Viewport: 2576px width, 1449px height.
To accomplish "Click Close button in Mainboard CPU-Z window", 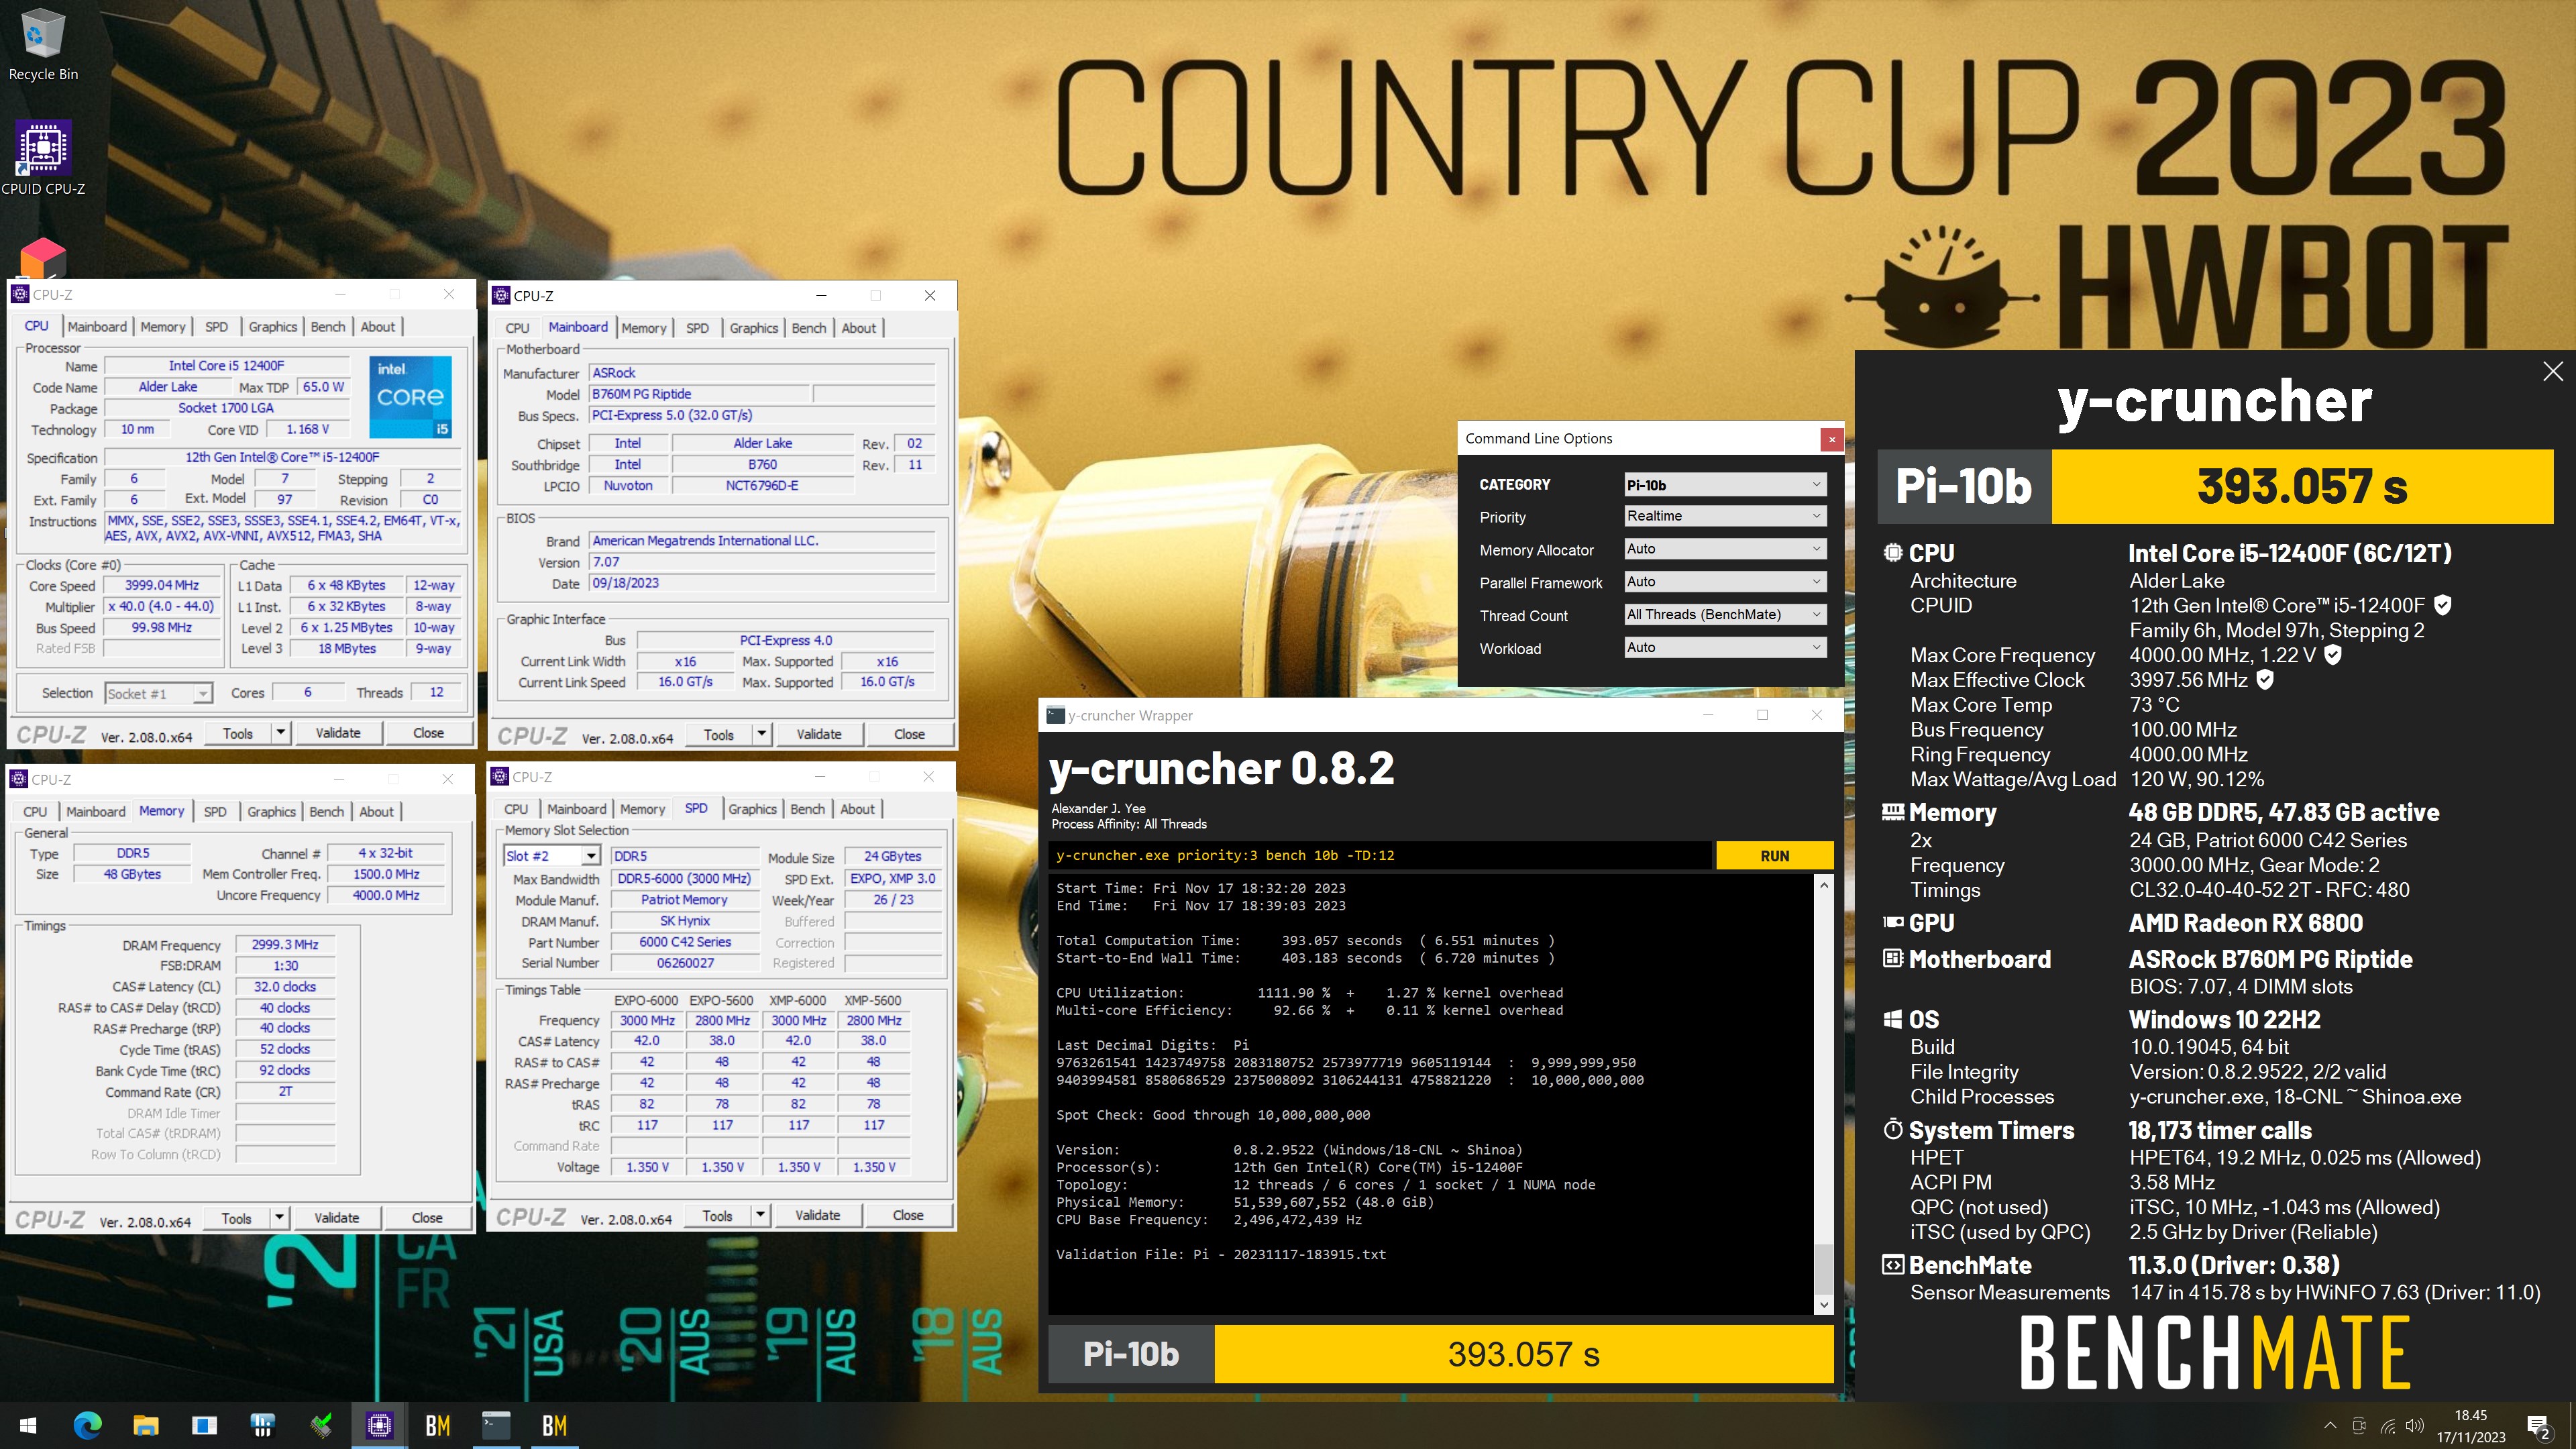I will tap(909, 734).
